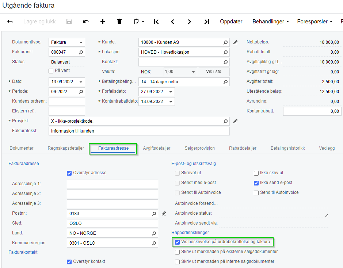Viewport: 343px width, 268px height.
Task: Click the Vis i std. button
Action: pyautogui.click(x=214, y=72)
